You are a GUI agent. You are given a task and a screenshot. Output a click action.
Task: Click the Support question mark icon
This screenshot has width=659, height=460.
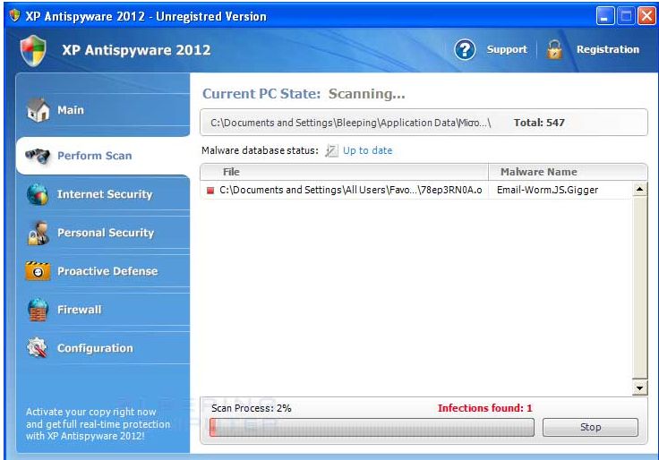tap(465, 50)
